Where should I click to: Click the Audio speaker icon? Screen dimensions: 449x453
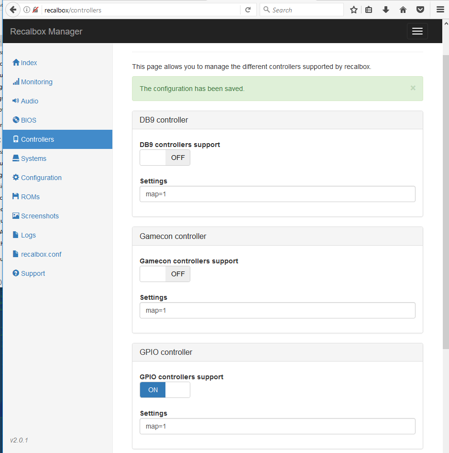pyautogui.click(x=16, y=101)
